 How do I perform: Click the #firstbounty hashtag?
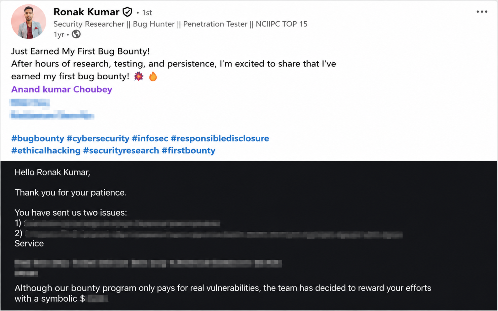coord(188,150)
